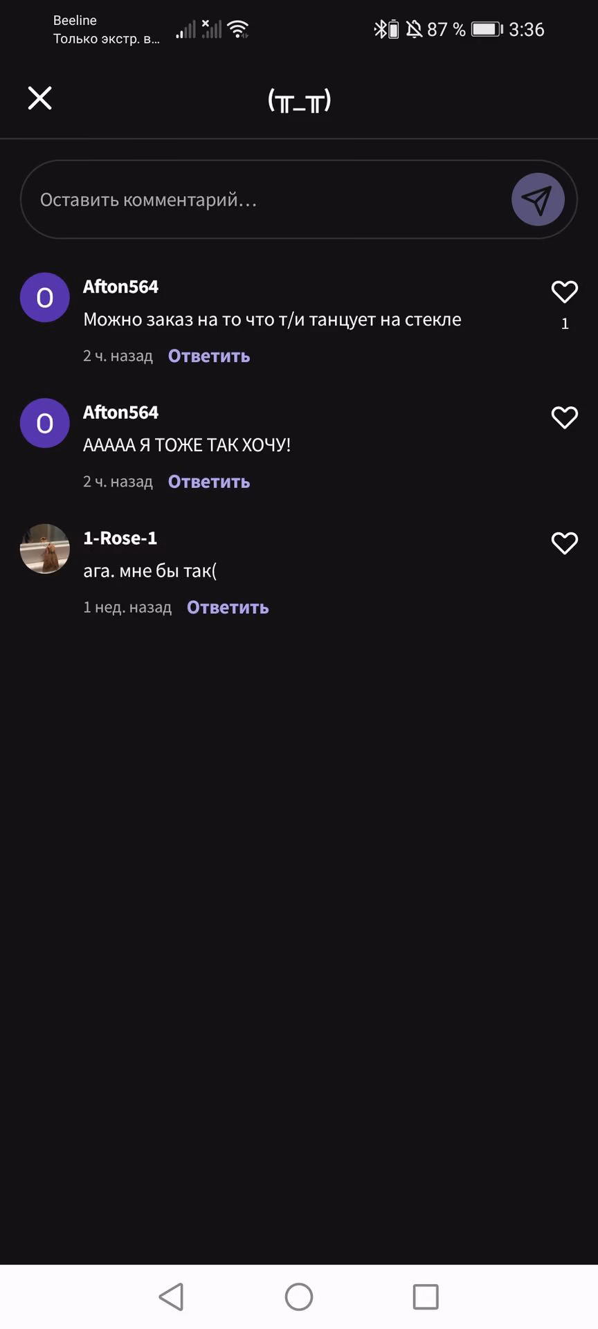Image resolution: width=598 pixels, height=1329 pixels.
Task: Tap the Android home circle button
Action: 299,1296
